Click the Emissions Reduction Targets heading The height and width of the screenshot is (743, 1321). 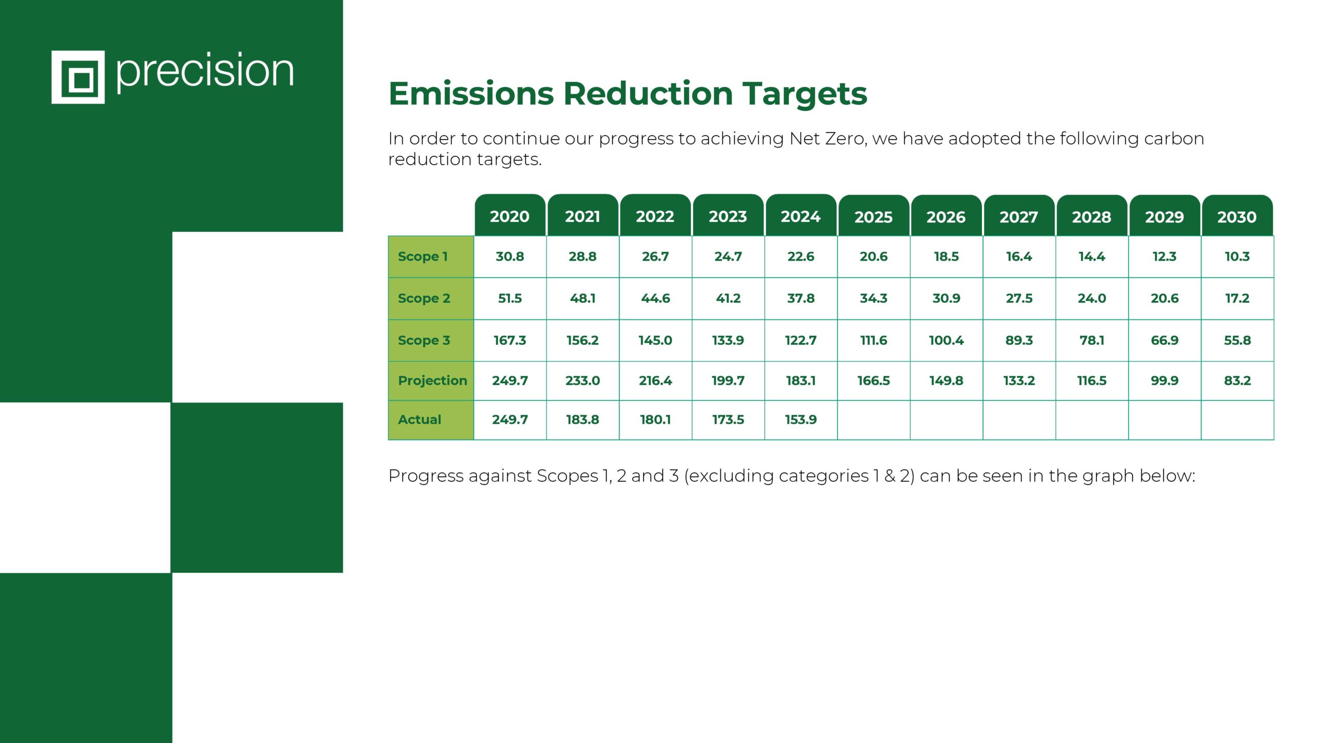(627, 94)
